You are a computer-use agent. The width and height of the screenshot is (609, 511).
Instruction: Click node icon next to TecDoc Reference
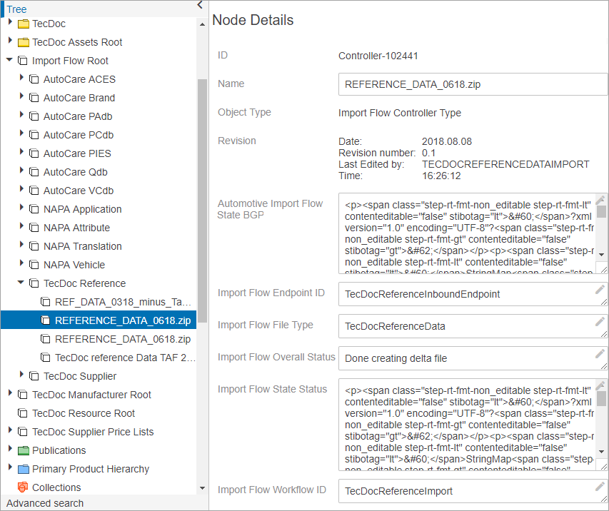(34, 283)
